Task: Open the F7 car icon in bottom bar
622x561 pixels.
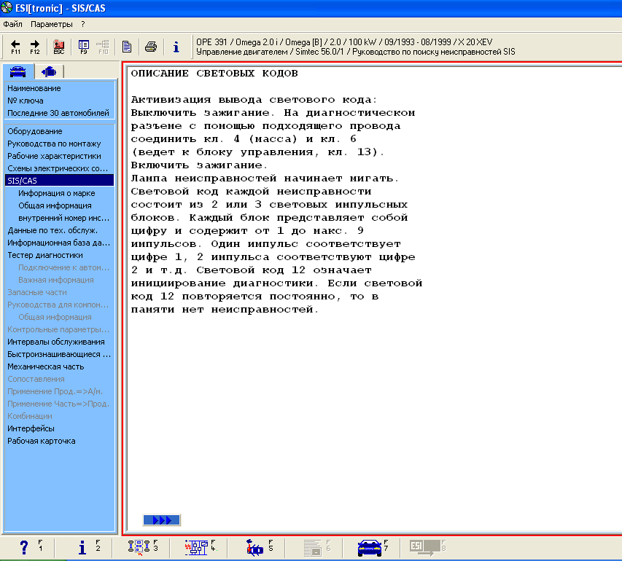Action: 370,548
